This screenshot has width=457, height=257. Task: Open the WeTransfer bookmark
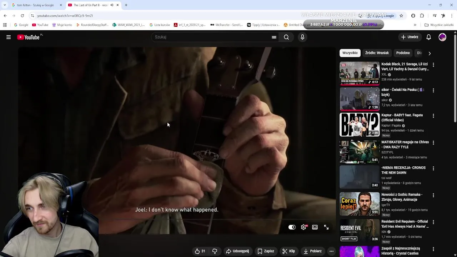click(227, 25)
